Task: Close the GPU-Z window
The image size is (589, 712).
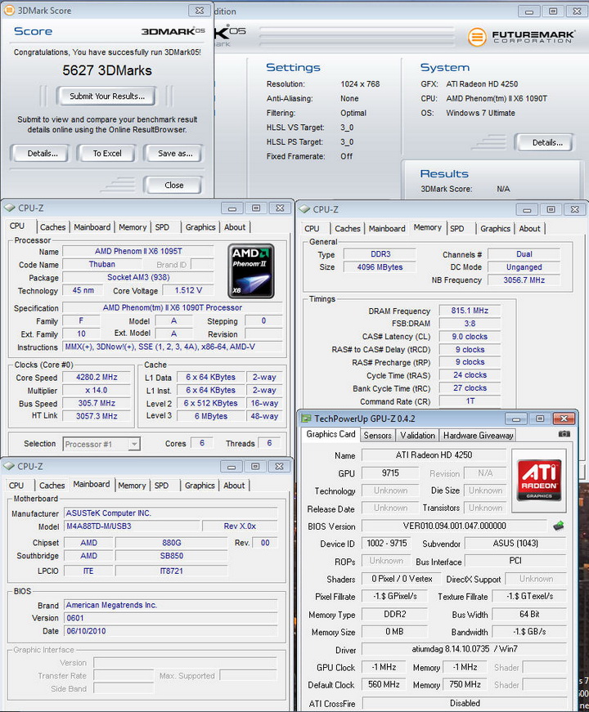Action: 564,419
